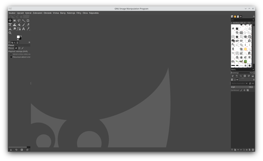Select the Paths tool

[x=19, y=29]
